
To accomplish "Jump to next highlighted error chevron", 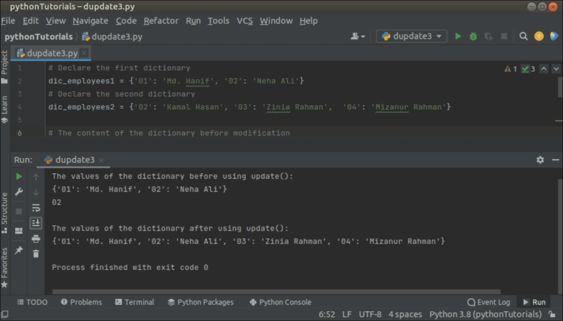I will (x=556, y=69).
